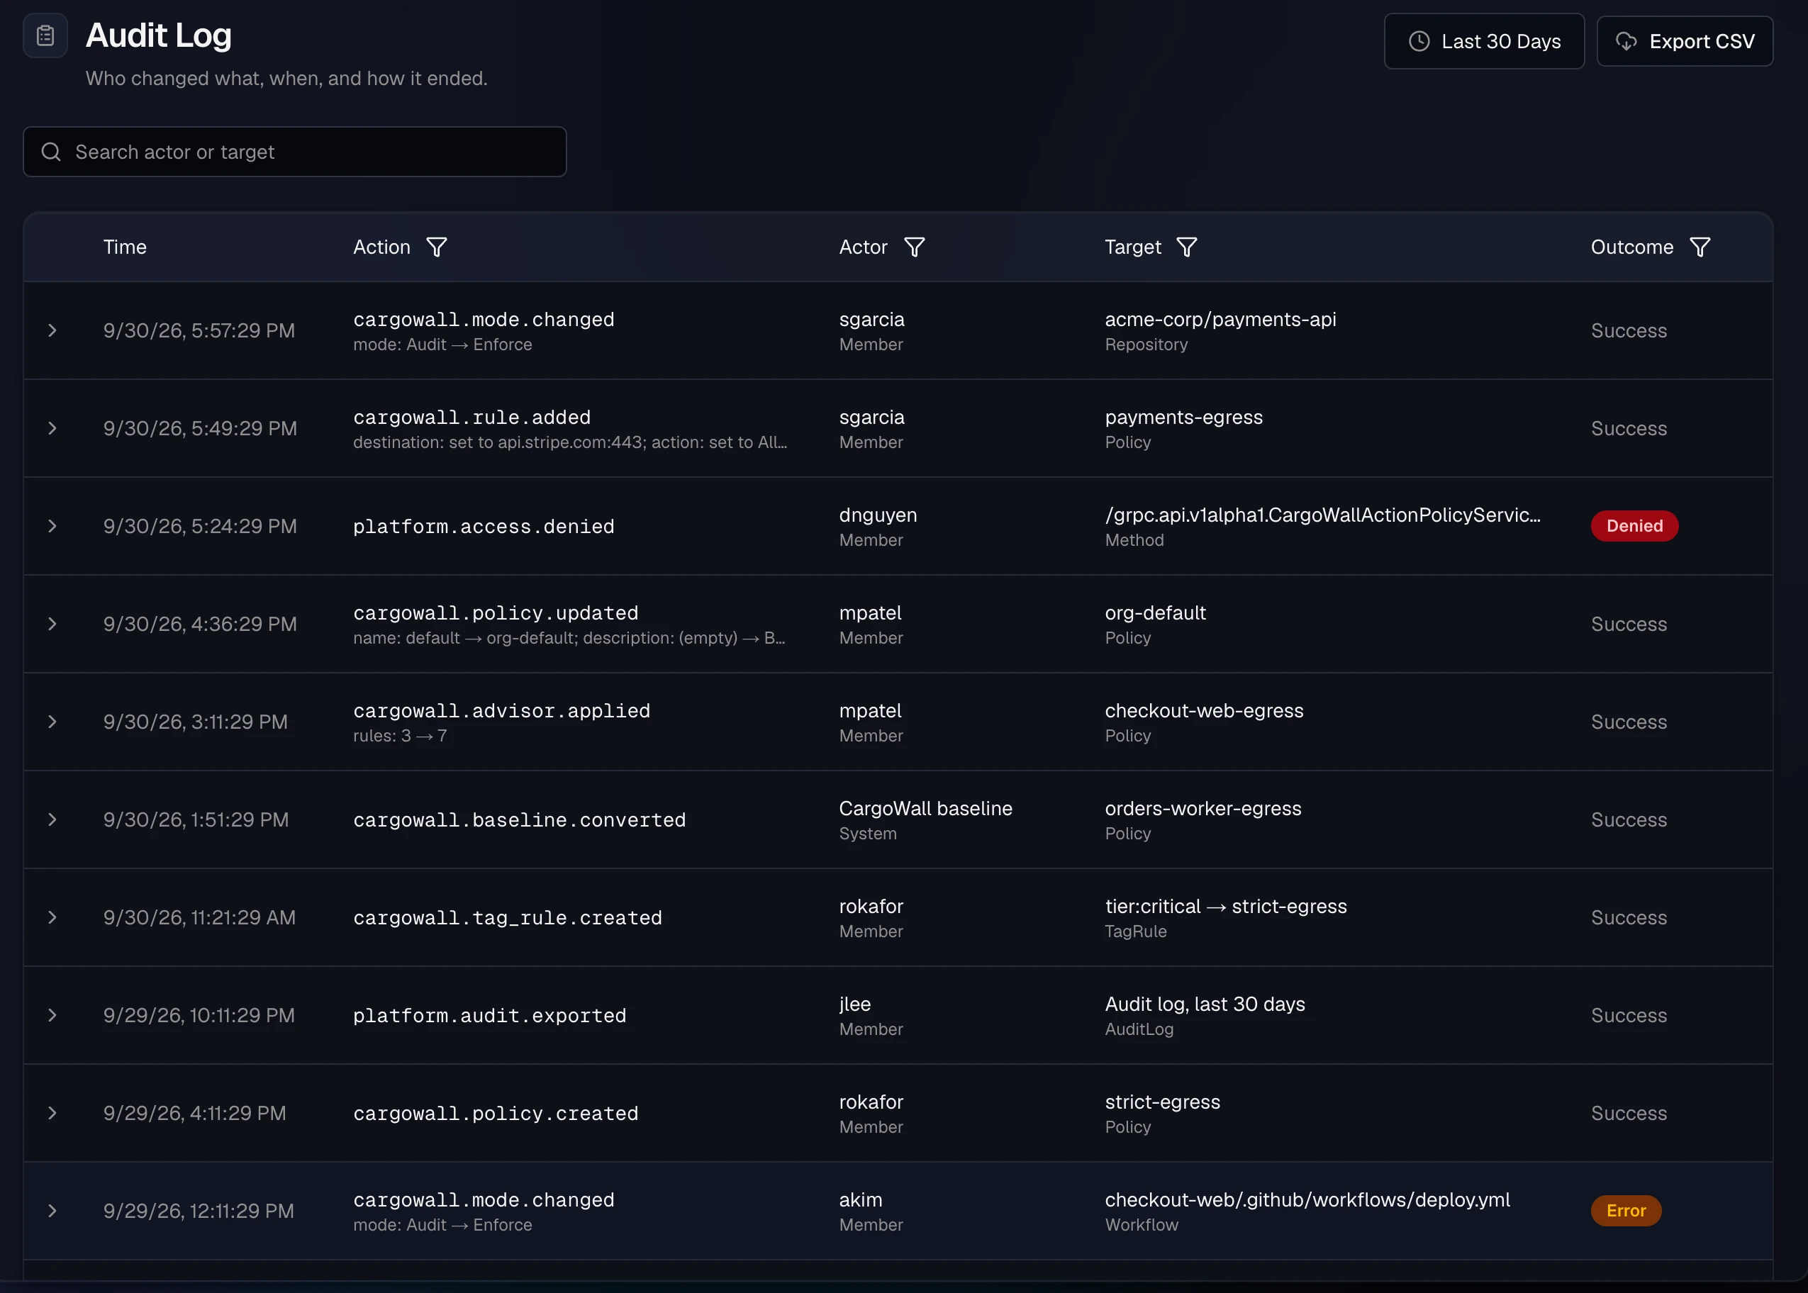Screen dimensions: 1808x1293
Task: Expand the platform.access.denied row
Action: click(52, 526)
